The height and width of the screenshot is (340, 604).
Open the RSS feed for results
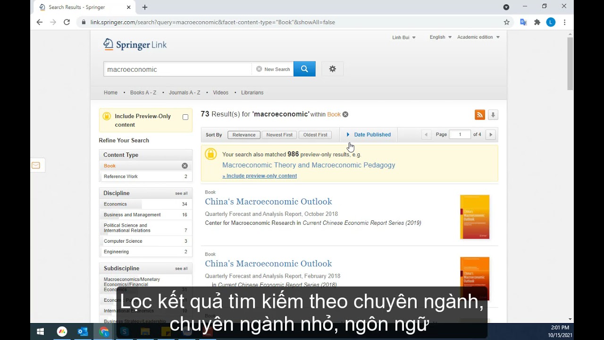(480, 115)
